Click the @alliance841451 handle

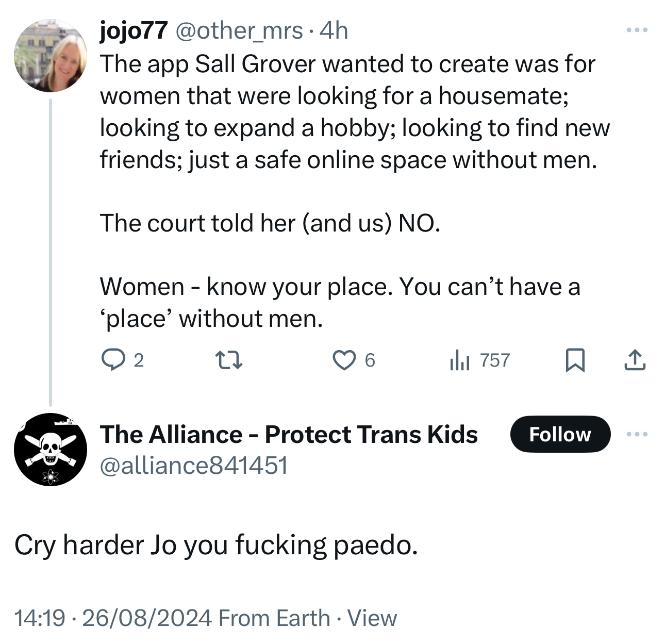194,466
